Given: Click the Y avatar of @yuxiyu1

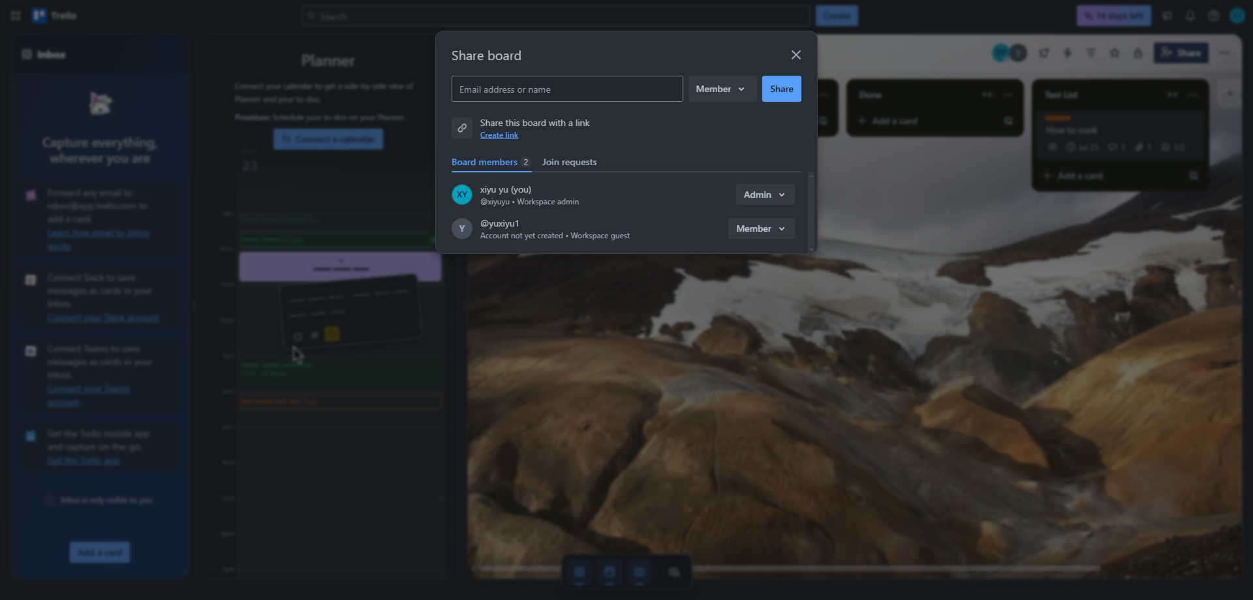Looking at the screenshot, I should click(462, 229).
